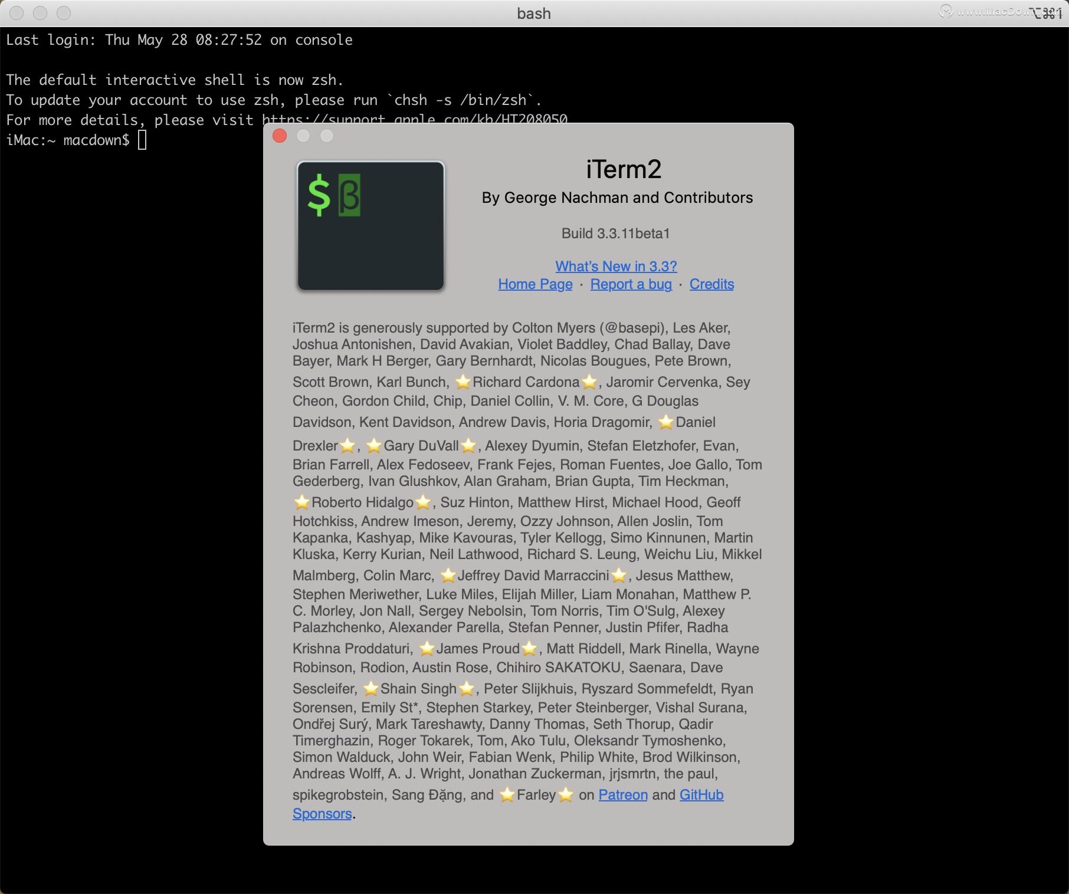Click the terminal cursor after macdown$ prompt

[142, 140]
